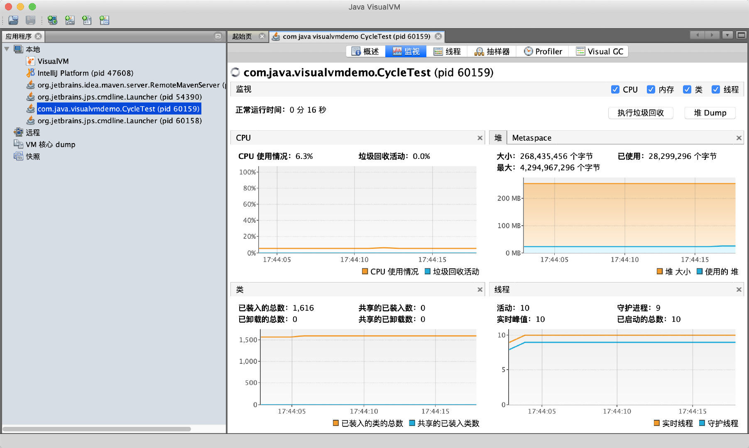This screenshot has width=749, height=448.
Task: Click the CPU 使用情况 orange legend swatch
Action: [x=365, y=271]
